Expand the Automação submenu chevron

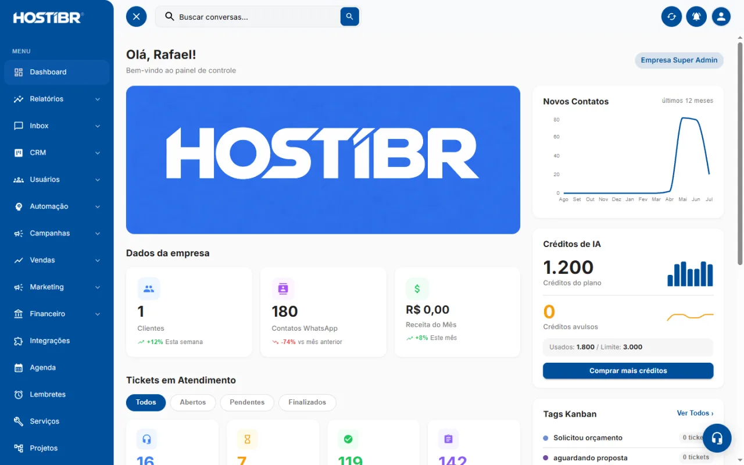pyautogui.click(x=98, y=207)
